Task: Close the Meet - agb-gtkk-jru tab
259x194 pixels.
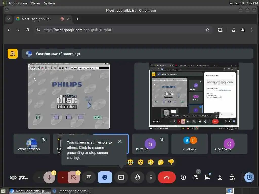Action: (68, 19)
